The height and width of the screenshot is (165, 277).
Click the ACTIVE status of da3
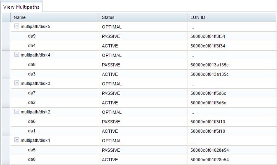click(x=110, y=74)
